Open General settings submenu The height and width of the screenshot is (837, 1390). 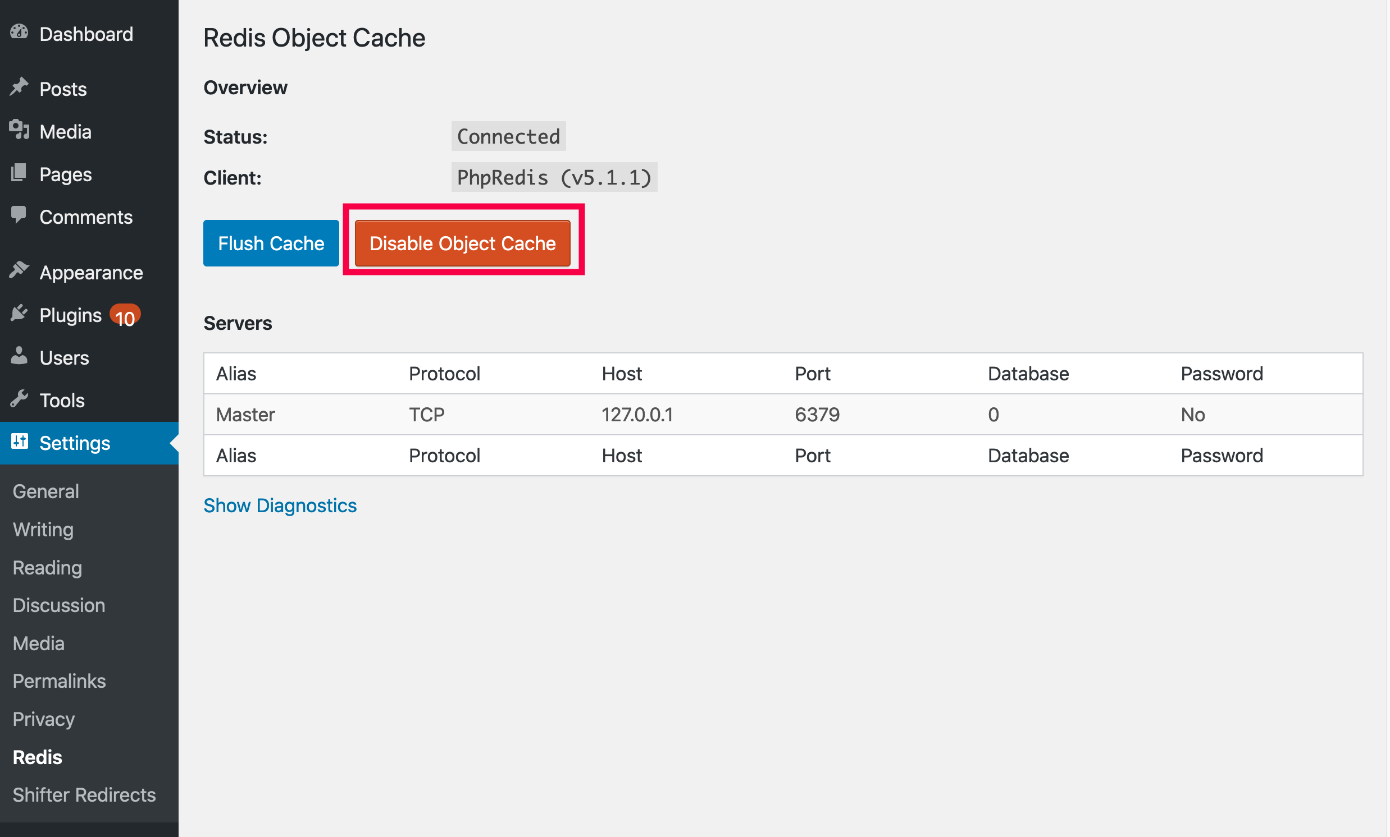tap(45, 491)
